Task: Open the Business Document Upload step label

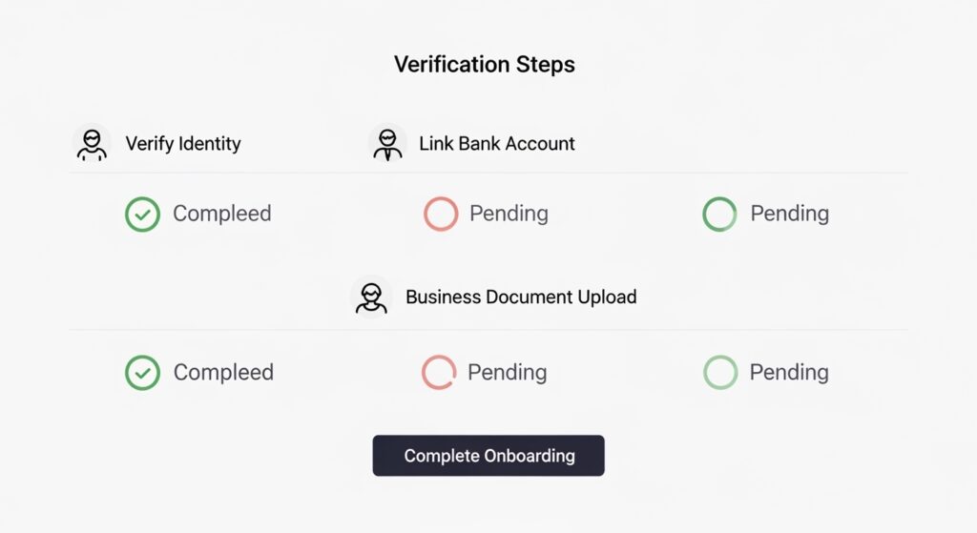Action: tap(521, 297)
